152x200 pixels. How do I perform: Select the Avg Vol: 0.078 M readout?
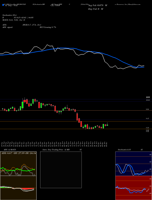98,5
